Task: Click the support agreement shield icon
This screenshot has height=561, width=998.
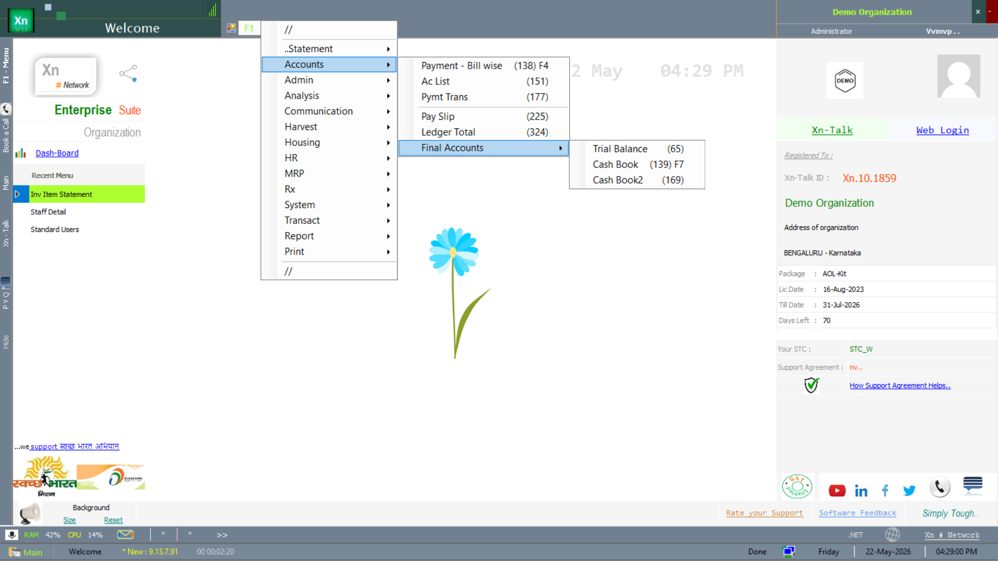Action: point(811,385)
